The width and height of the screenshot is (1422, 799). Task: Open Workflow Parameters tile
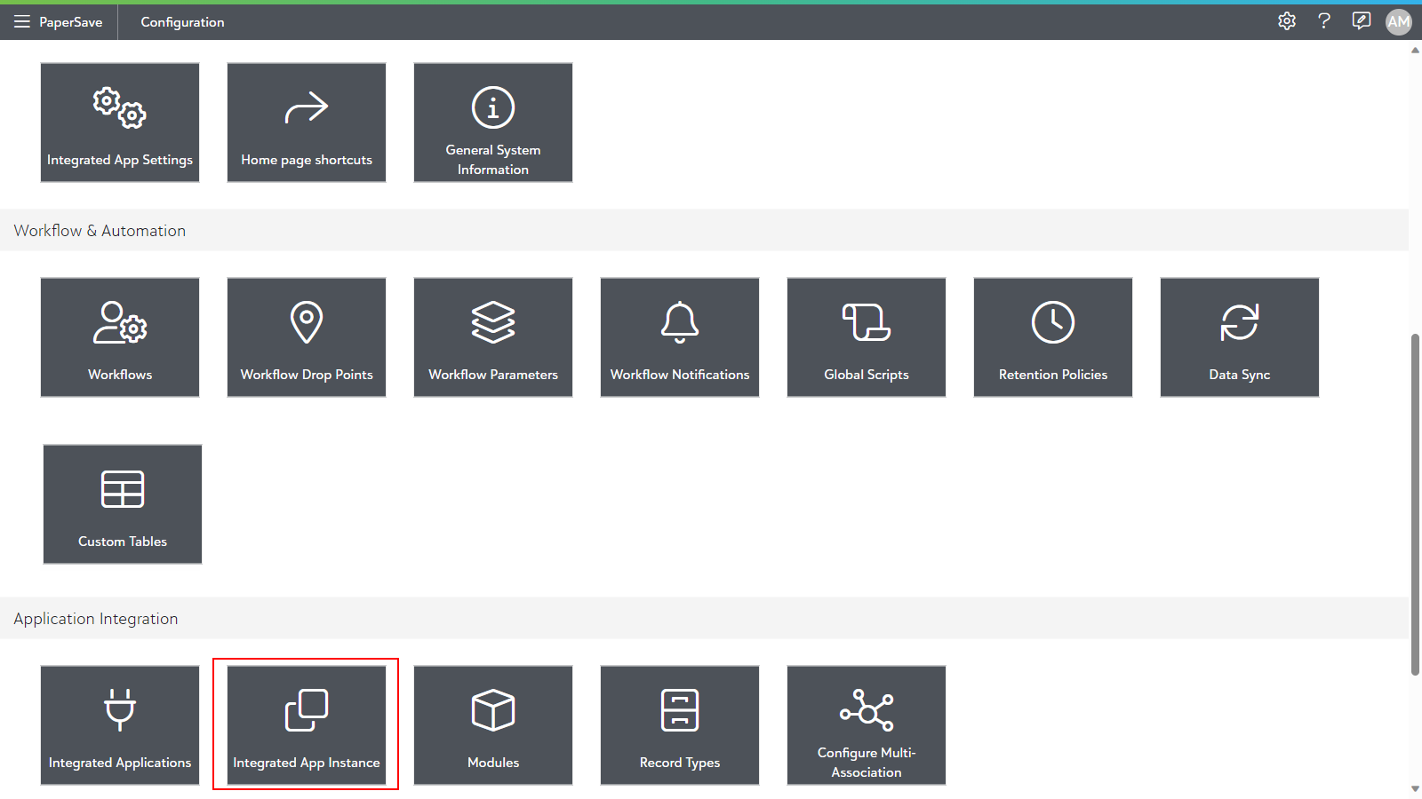coord(493,337)
